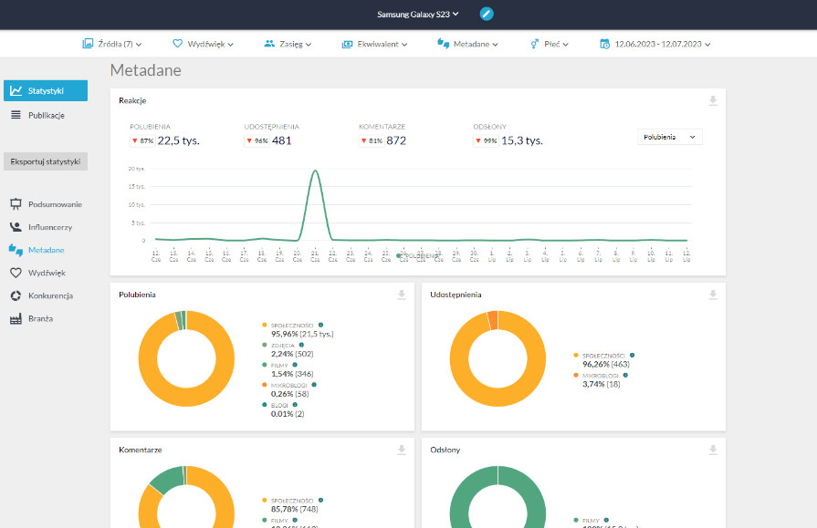The image size is (817, 528).
Task: Click the thumbs icon beside Metadane filter
Action: click(443, 44)
